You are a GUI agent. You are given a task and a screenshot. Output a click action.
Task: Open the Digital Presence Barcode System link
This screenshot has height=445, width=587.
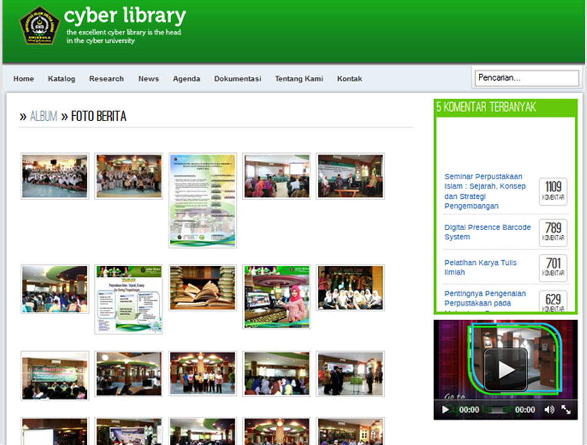click(487, 232)
